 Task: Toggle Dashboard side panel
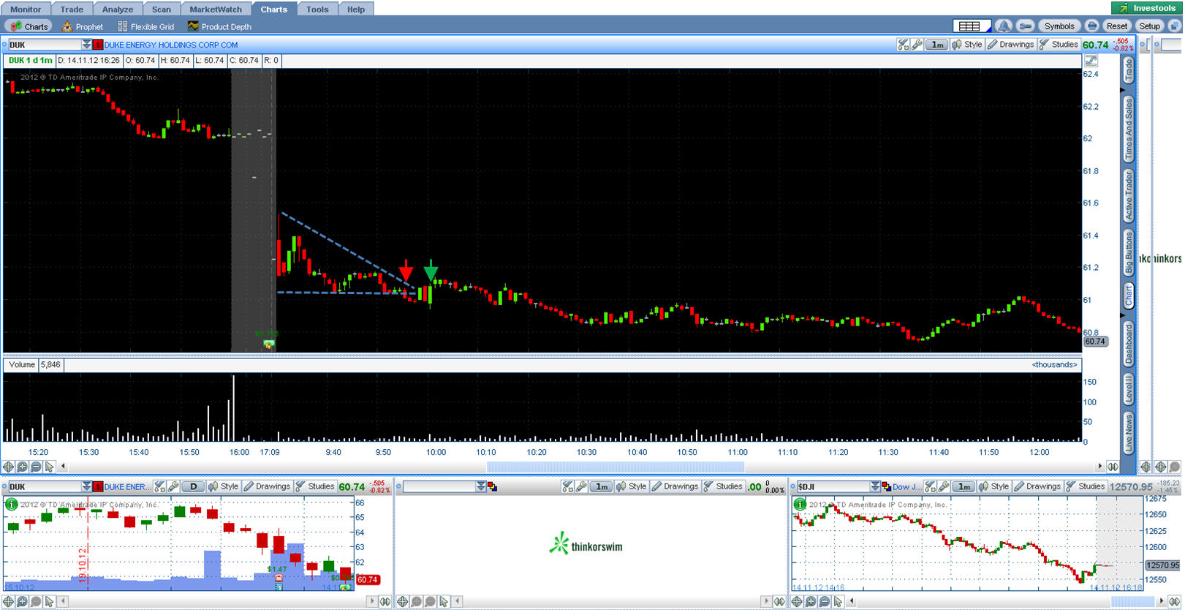click(1129, 344)
